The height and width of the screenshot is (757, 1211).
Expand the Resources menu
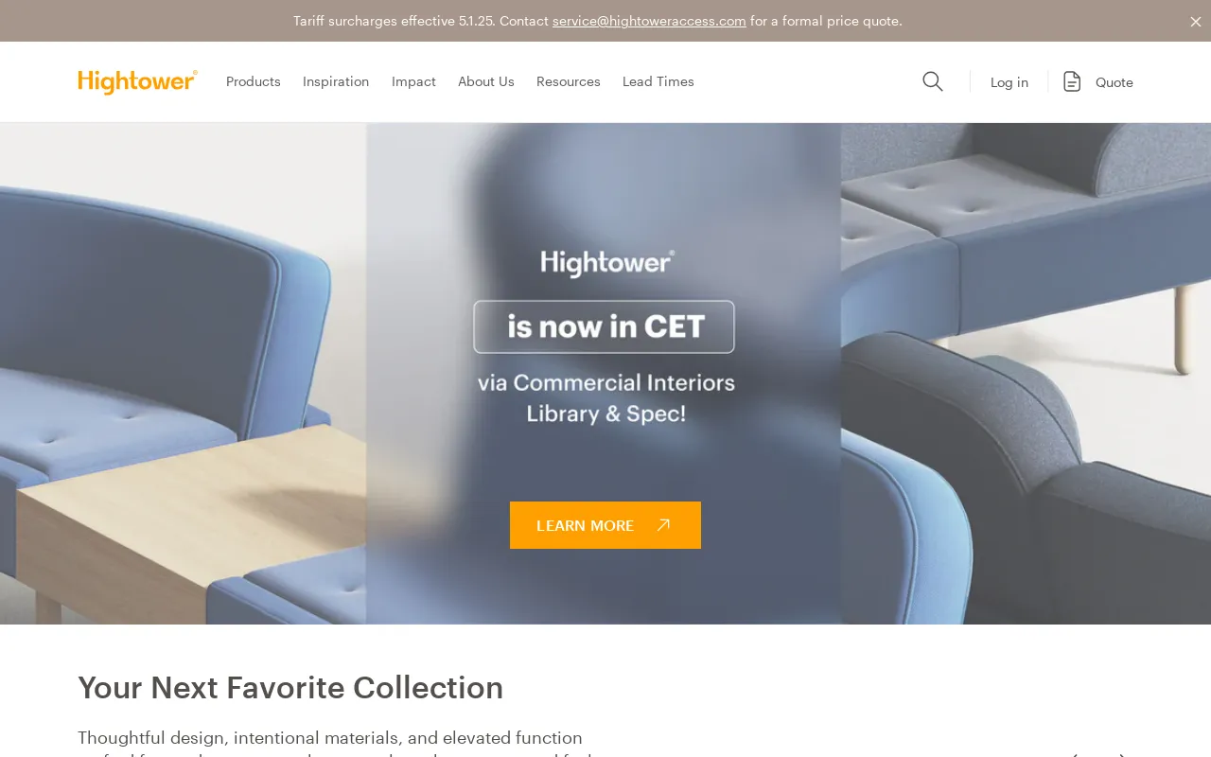click(x=569, y=81)
